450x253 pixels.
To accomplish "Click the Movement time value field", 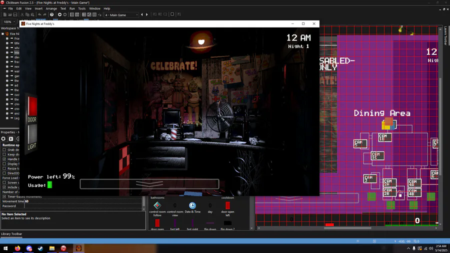I will (x=83, y=201).
